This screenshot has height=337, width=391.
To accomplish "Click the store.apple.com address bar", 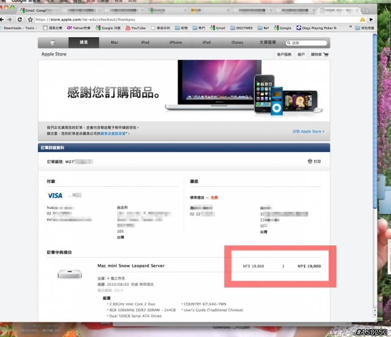I will pos(195,20).
